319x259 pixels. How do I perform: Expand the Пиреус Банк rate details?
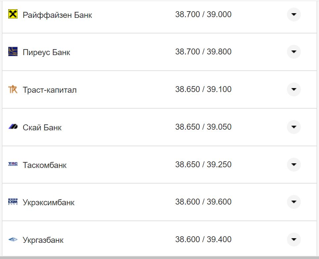[x=294, y=52]
